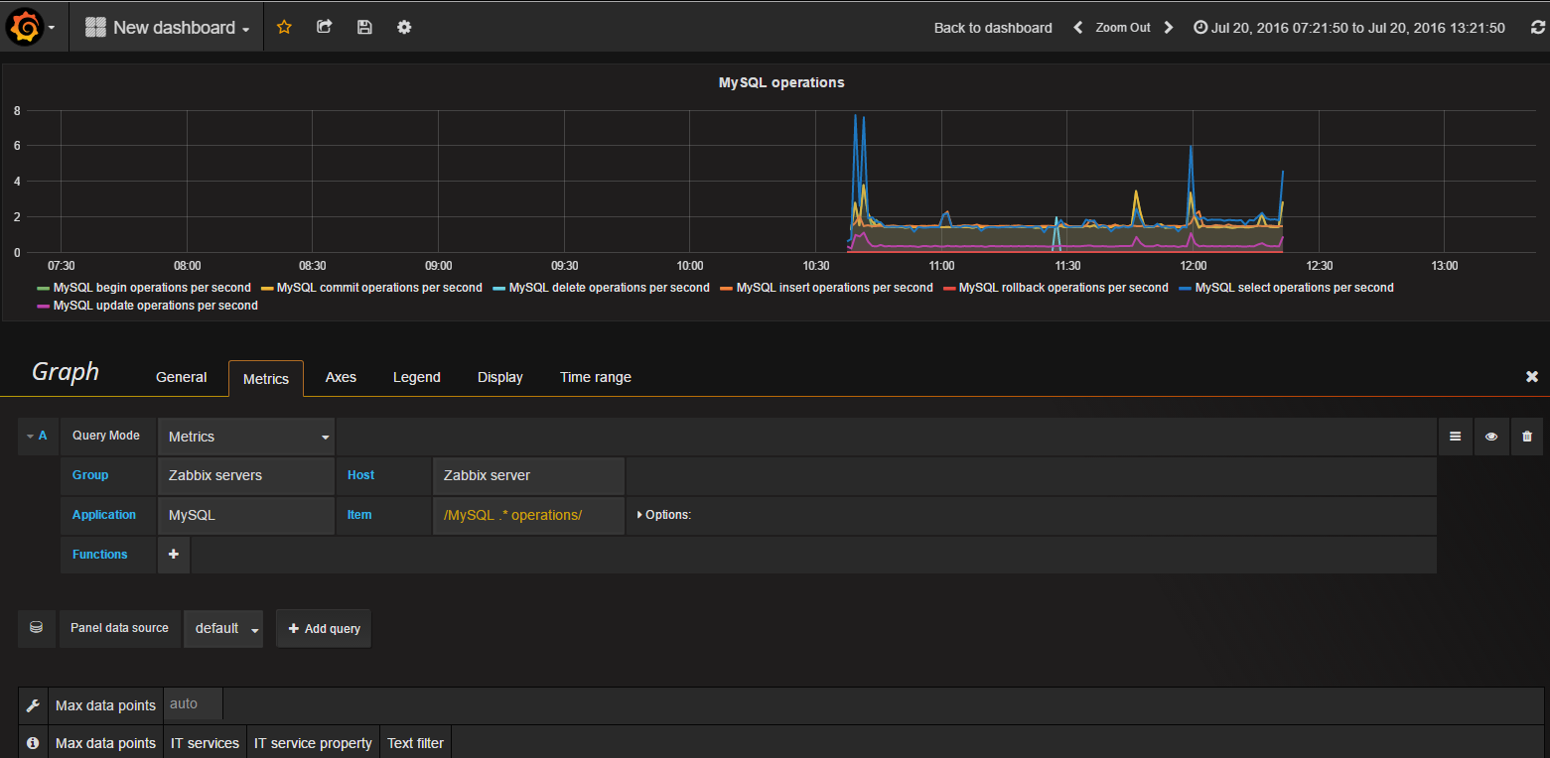Click the Application field MySQL
Screen dimensions: 1550x758
click(x=246, y=515)
